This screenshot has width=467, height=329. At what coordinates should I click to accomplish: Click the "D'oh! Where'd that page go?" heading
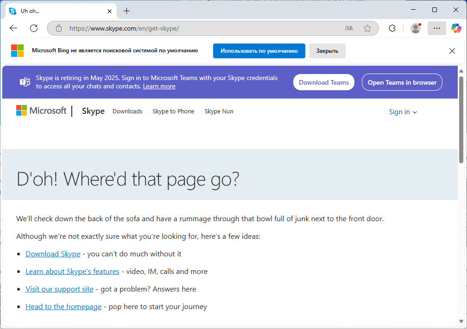(x=128, y=179)
